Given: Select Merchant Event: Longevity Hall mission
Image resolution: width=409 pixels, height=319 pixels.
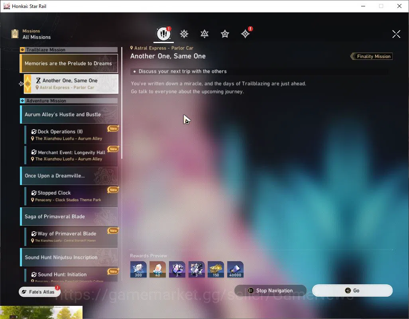Looking at the screenshot, I should click(71, 155).
